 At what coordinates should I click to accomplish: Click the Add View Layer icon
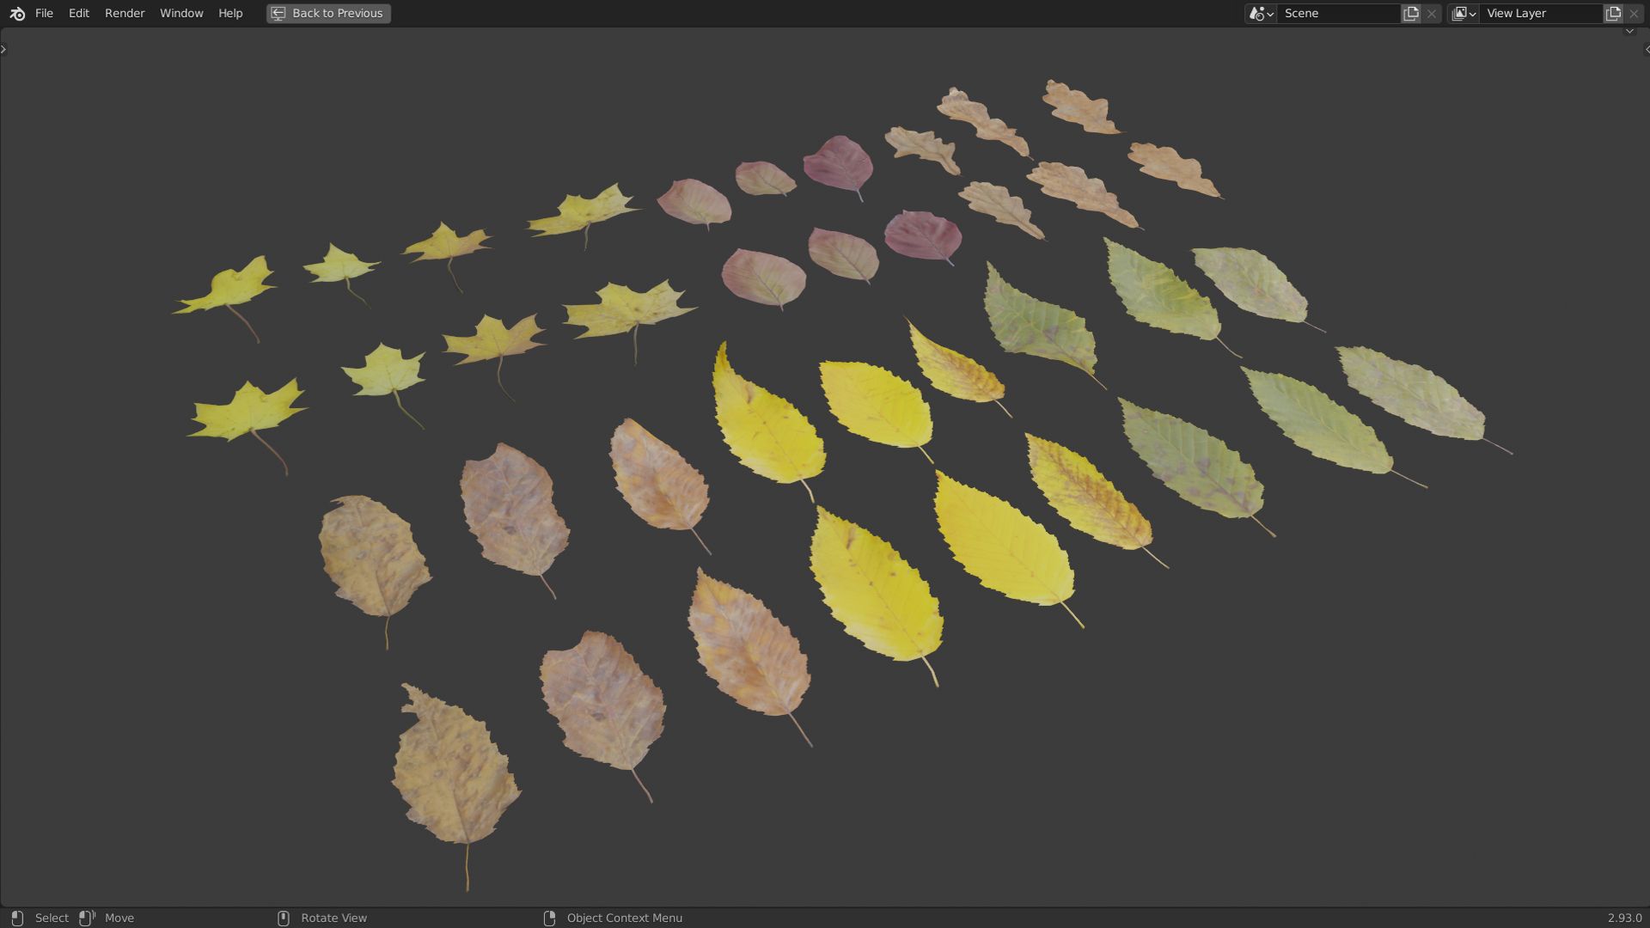click(x=1613, y=14)
